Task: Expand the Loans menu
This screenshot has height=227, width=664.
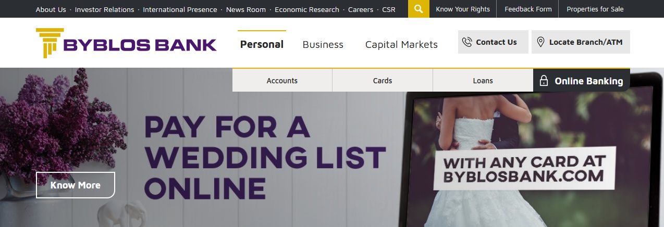Action: click(483, 81)
